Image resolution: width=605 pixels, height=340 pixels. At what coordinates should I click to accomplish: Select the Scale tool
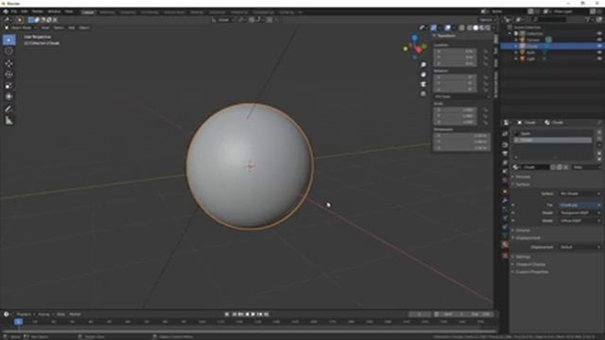[9, 86]
